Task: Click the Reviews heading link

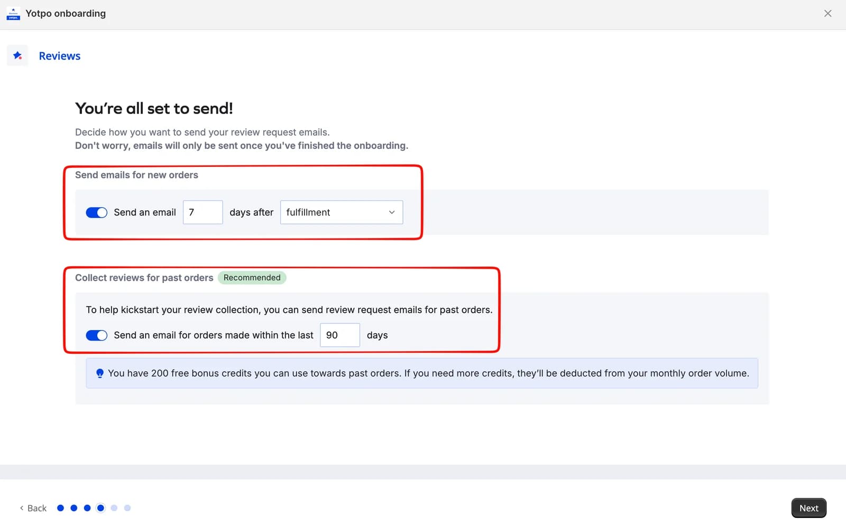Action: click(60, 56)
